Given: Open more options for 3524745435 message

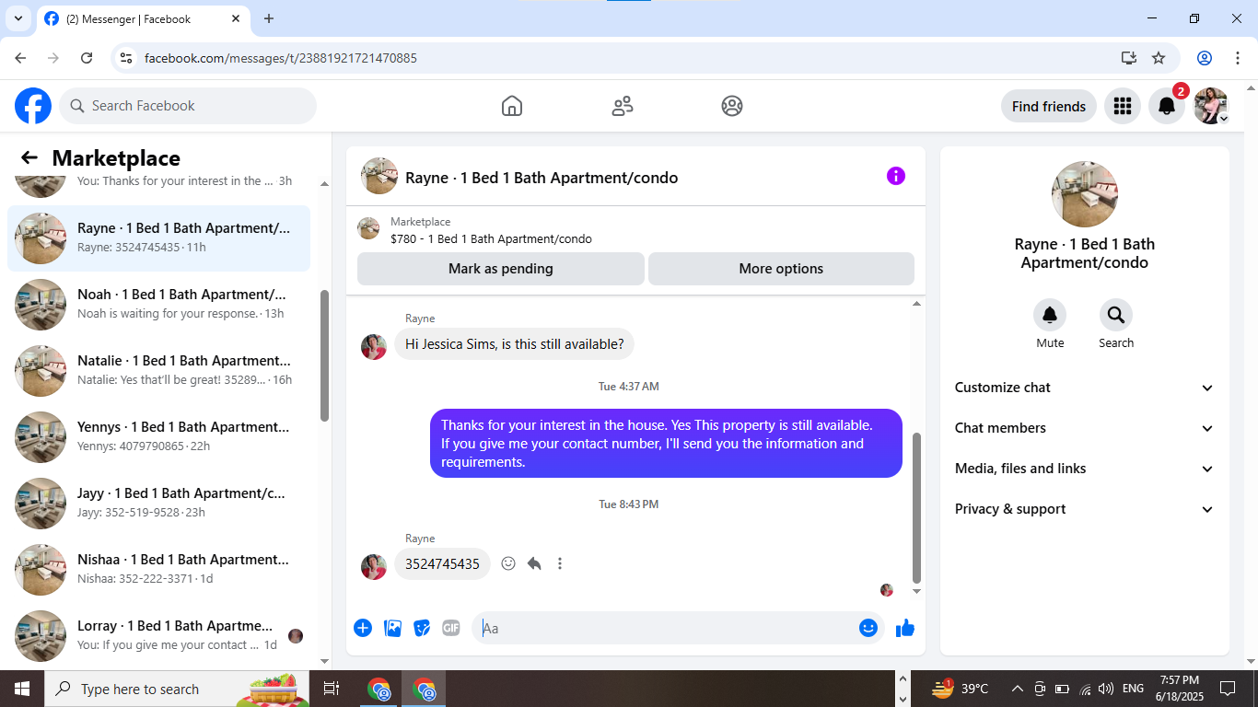Looking at the screenshot, I should click(560, 563).
